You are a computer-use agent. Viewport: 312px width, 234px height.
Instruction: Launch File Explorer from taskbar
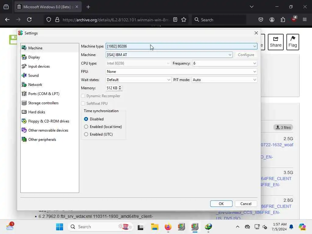[154, 227]
